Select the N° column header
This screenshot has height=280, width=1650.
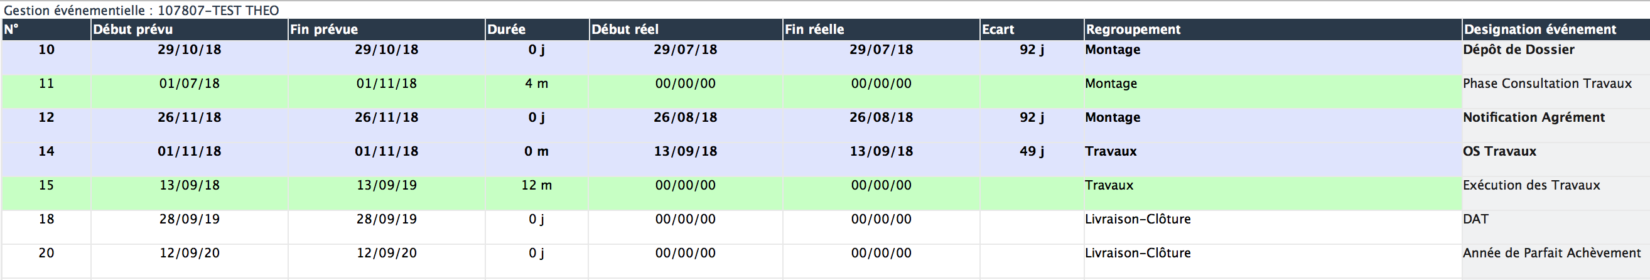[46, 30]
